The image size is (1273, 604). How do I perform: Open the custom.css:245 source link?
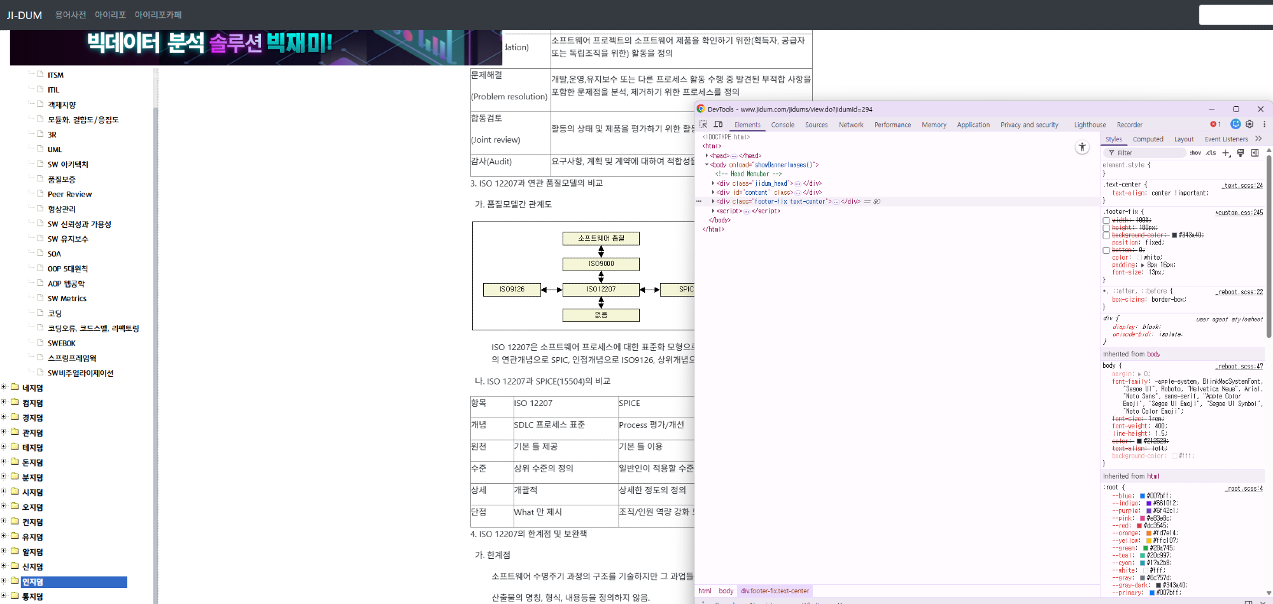point(1239,213)
